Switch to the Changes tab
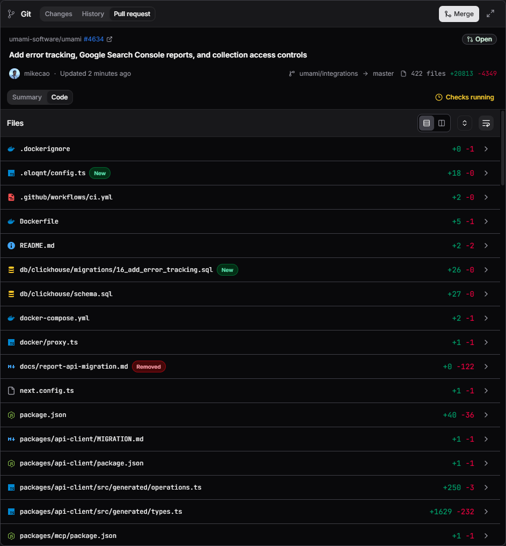506x546 pixels. pyautogui.click(x=58, y=14)
